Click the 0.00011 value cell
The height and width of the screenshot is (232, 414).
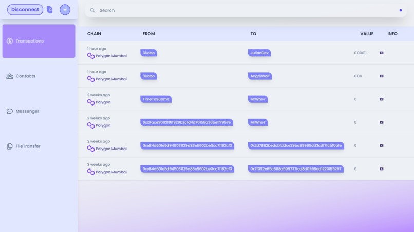pyautogui.click(x=360, y=53)
